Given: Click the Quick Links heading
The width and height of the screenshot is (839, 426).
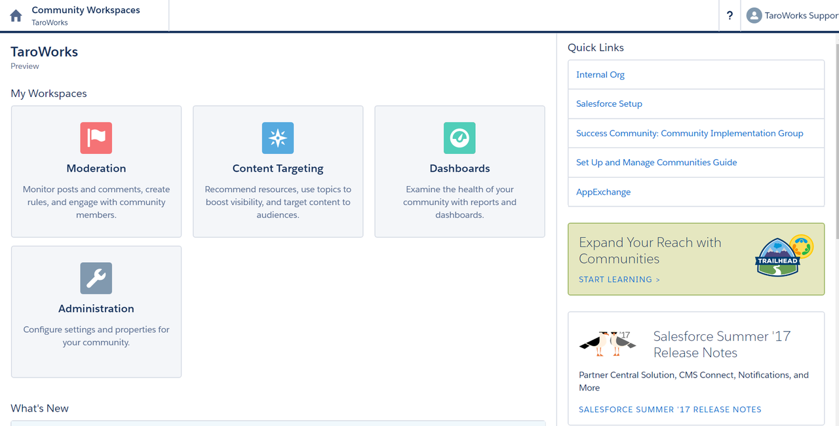Looking at the screenshot, I should click(596, 48).
